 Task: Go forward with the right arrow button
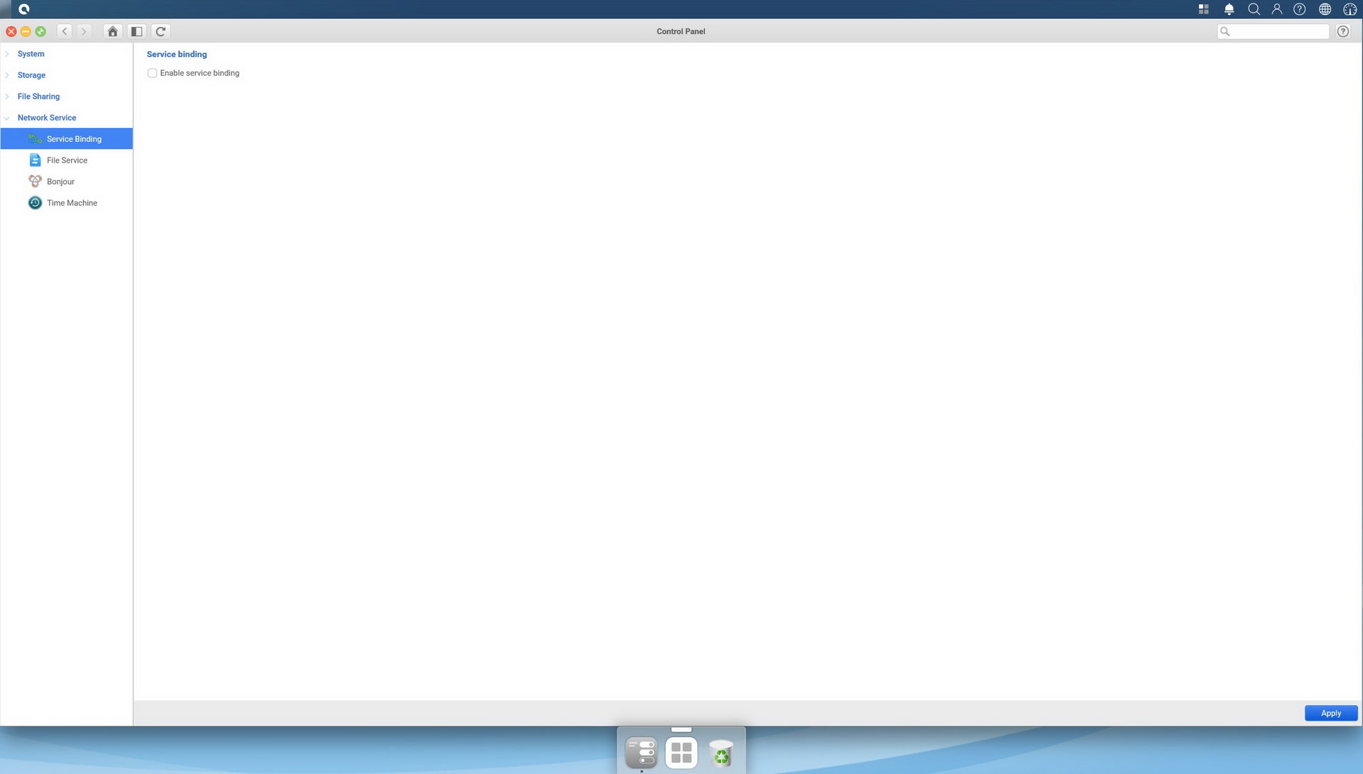pyautogui.click(x=84, y=31)
